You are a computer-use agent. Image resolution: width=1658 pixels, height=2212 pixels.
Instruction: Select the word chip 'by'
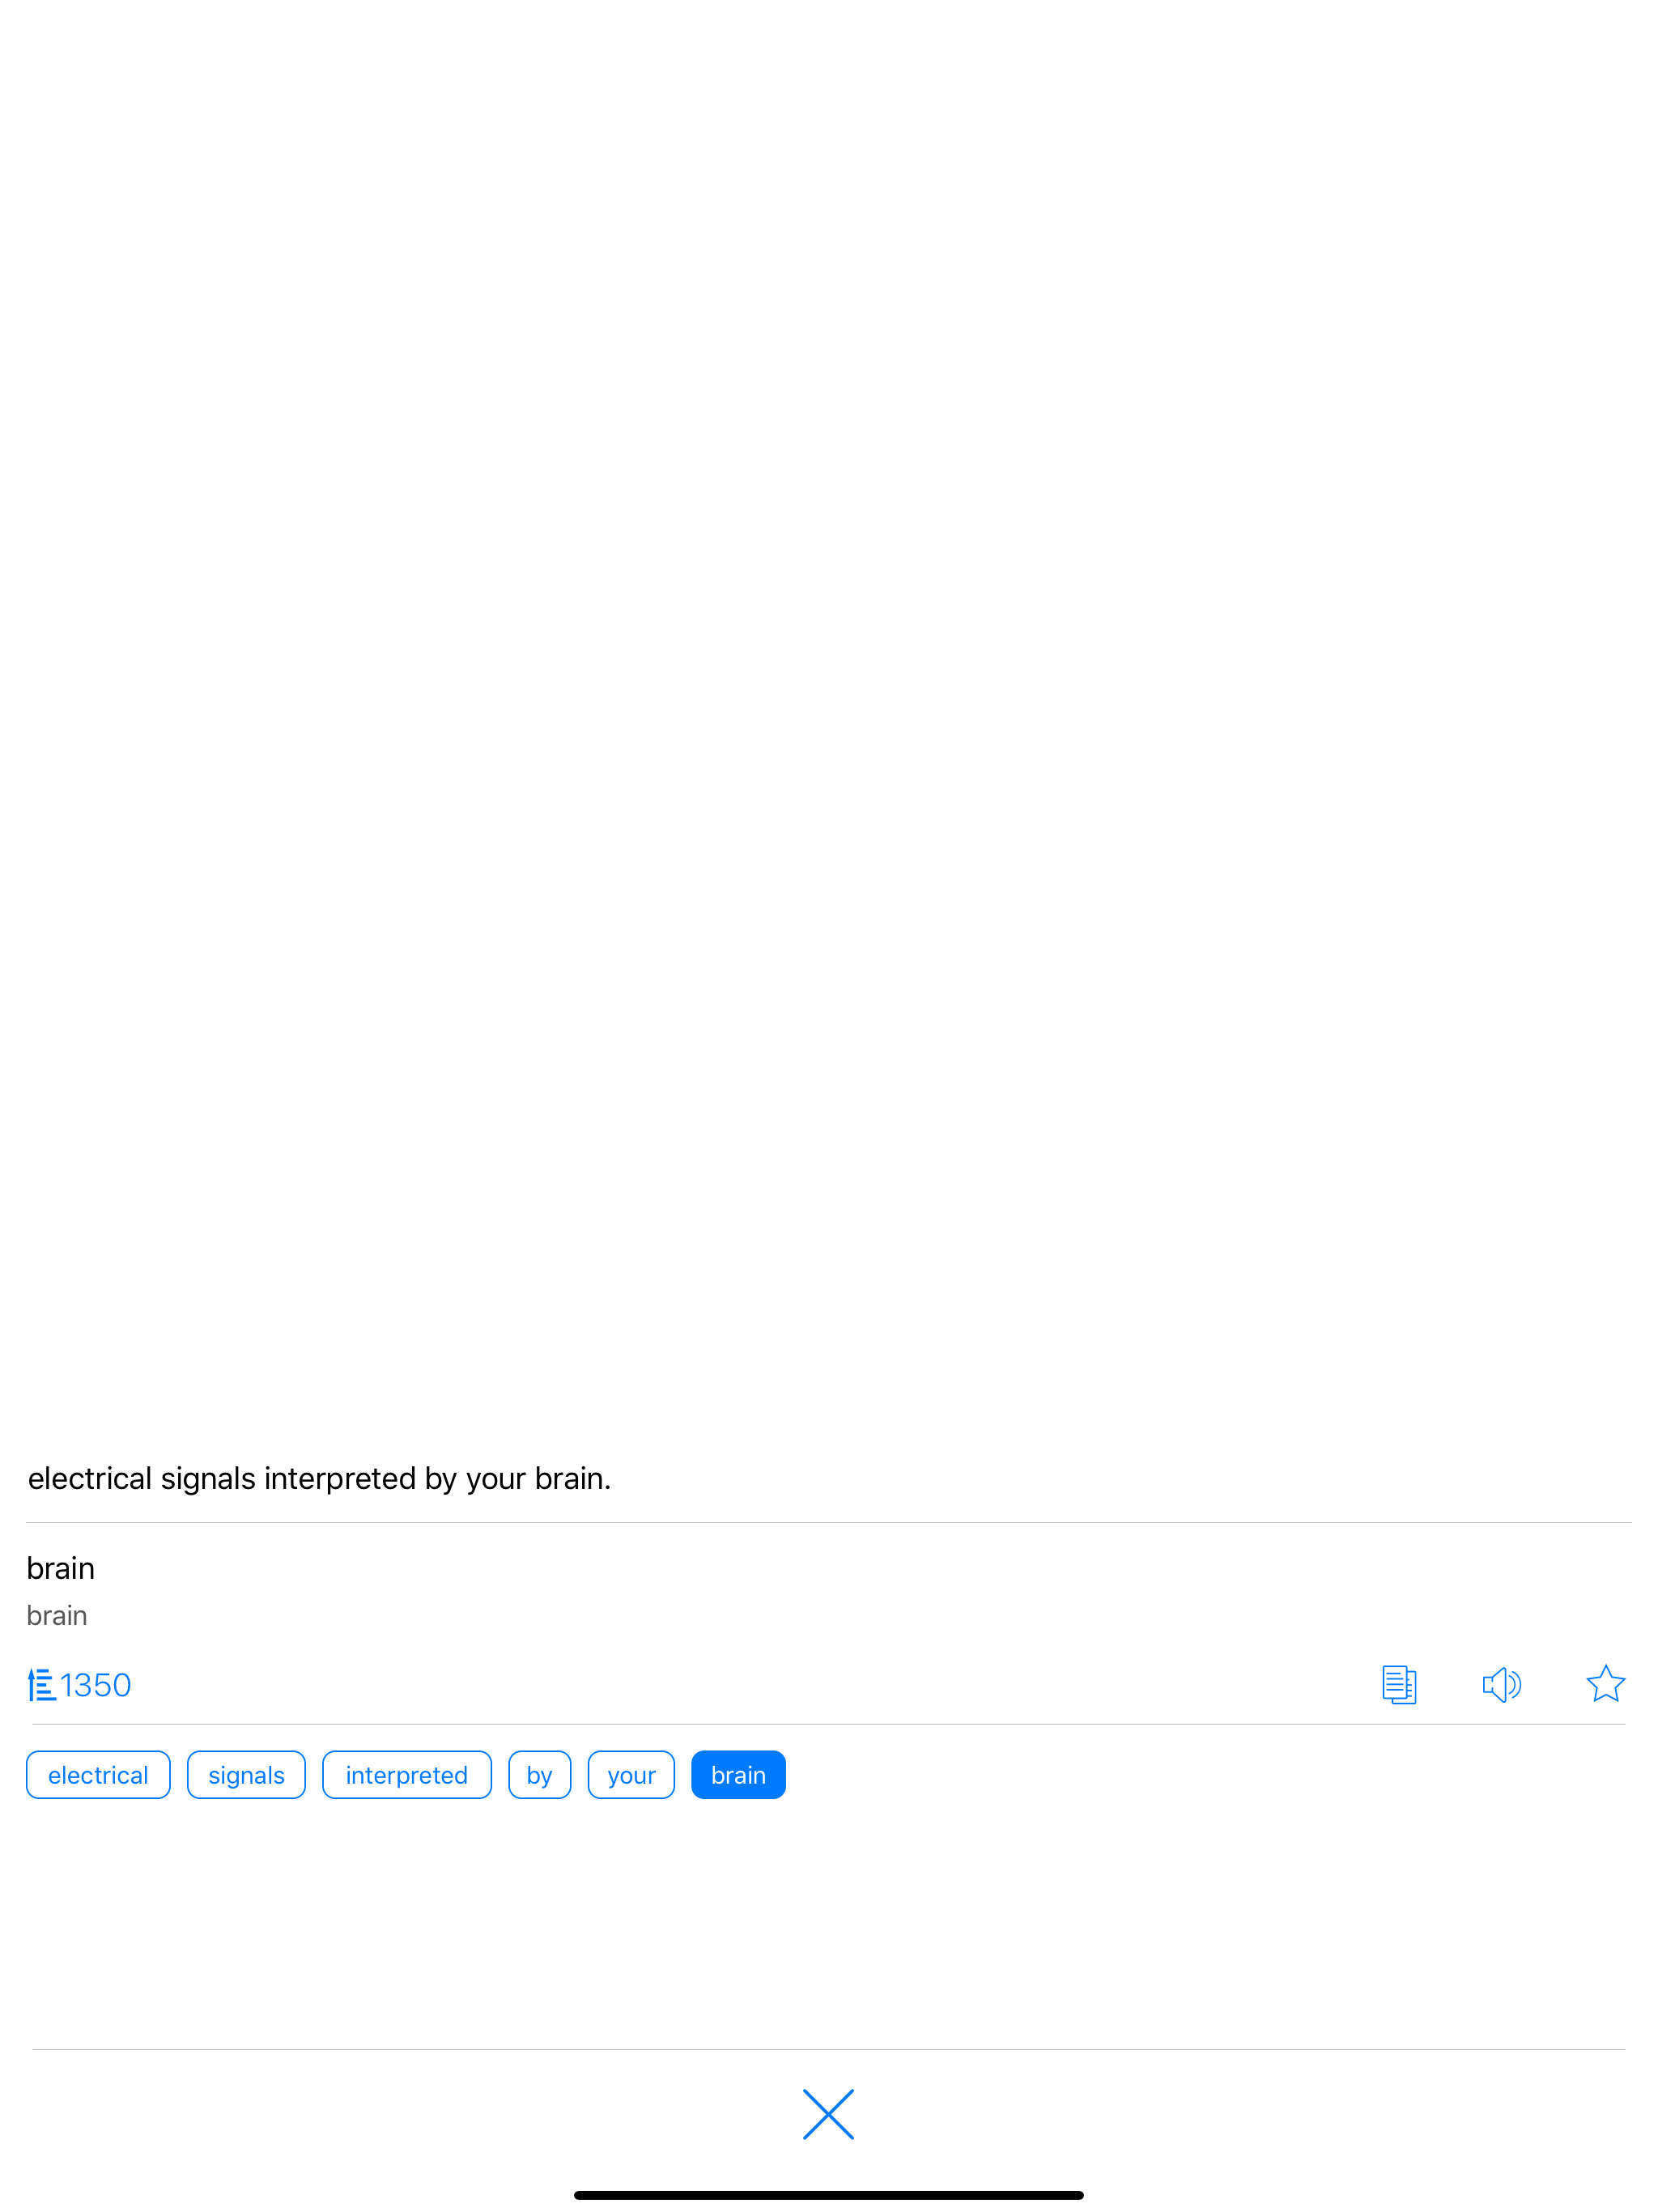click(539, 1775)
